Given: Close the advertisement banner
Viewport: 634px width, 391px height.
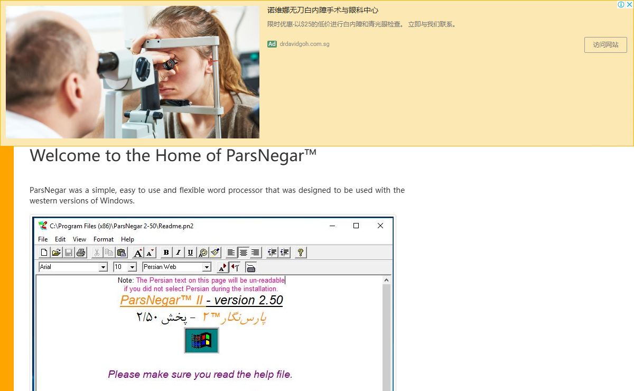Looking at the screenshot, I should (x=629, y=5).
